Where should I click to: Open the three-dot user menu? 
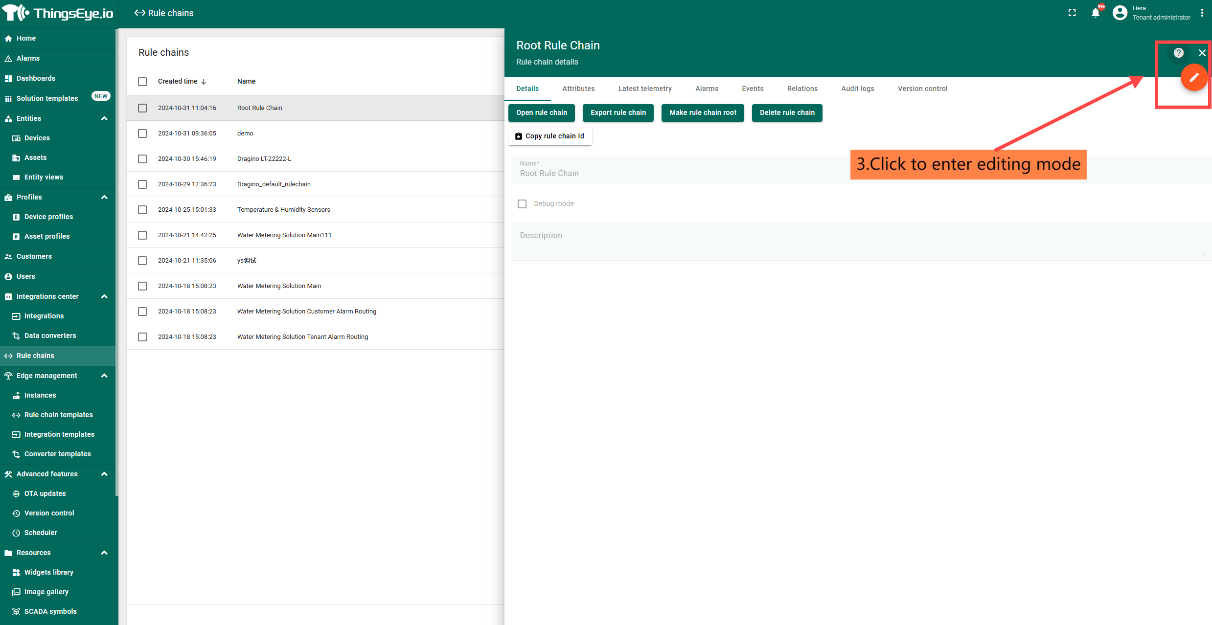(x=1202, y=13)
